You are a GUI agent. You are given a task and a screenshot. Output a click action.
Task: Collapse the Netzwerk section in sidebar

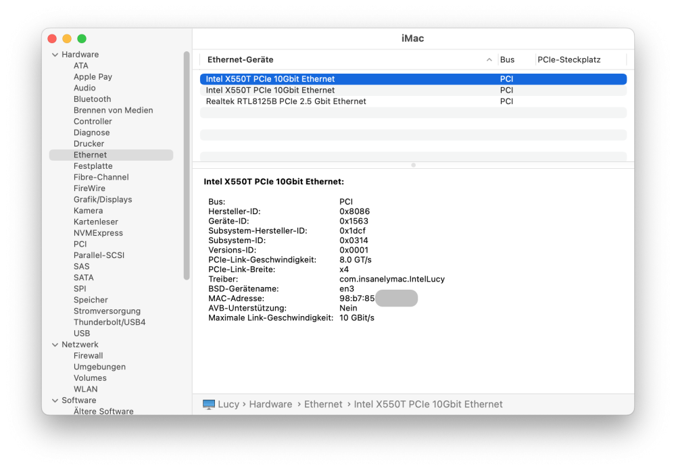click(55, 344)
